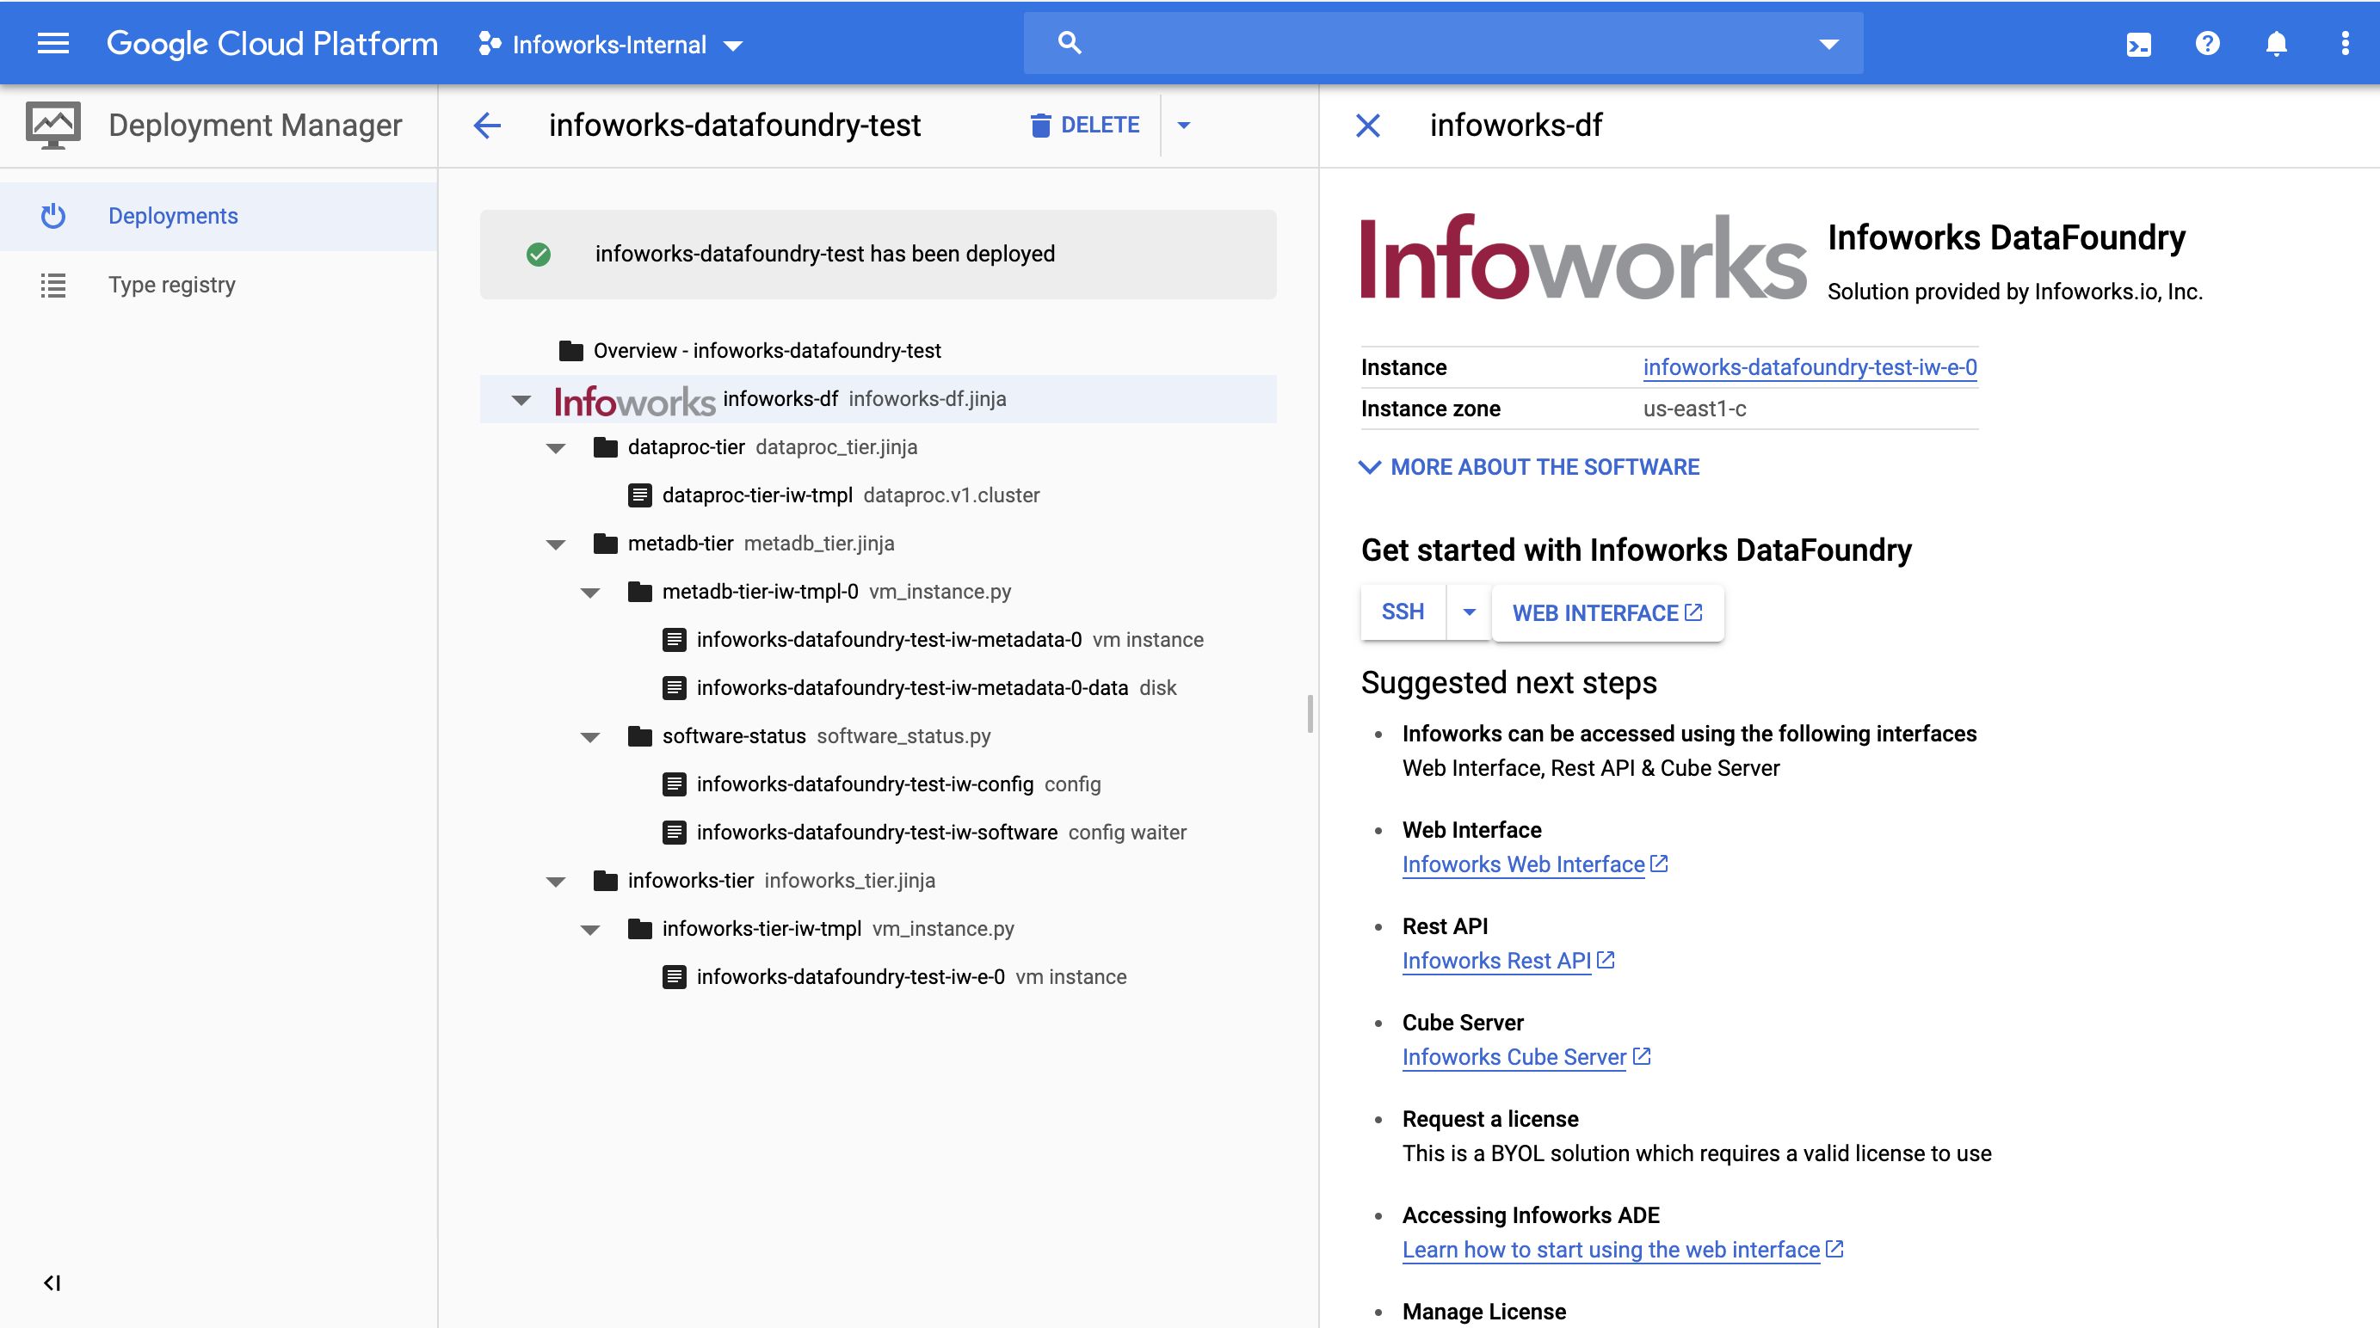Viewport: 2380px width, 1328px height.
Task: Open the notifications bell
Action: pos(2277,43)
